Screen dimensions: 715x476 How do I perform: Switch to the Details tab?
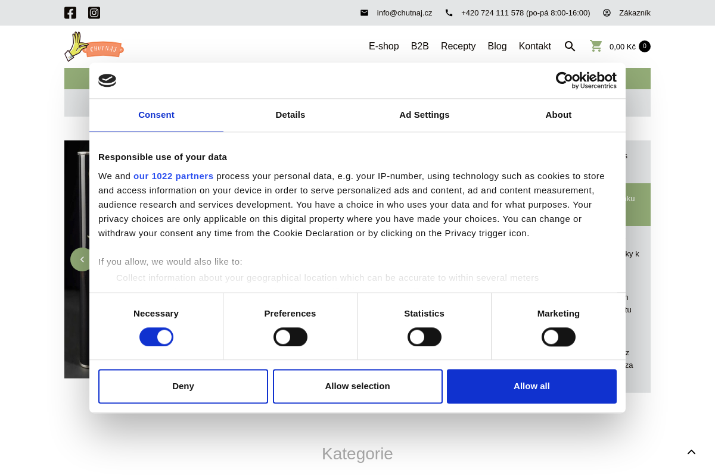tap(290, 115)
